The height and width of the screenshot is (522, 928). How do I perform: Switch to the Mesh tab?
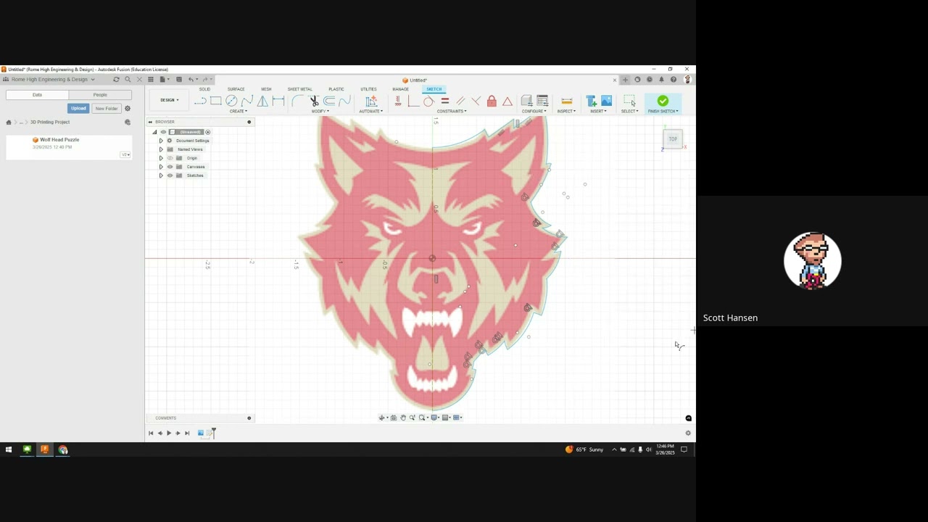(x=266, y=89)
